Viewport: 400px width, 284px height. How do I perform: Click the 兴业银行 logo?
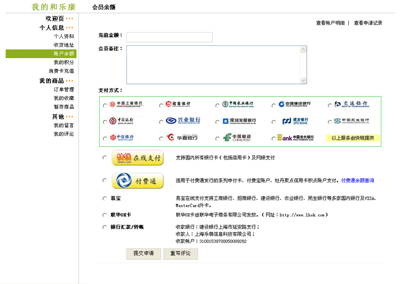(183, 120)
